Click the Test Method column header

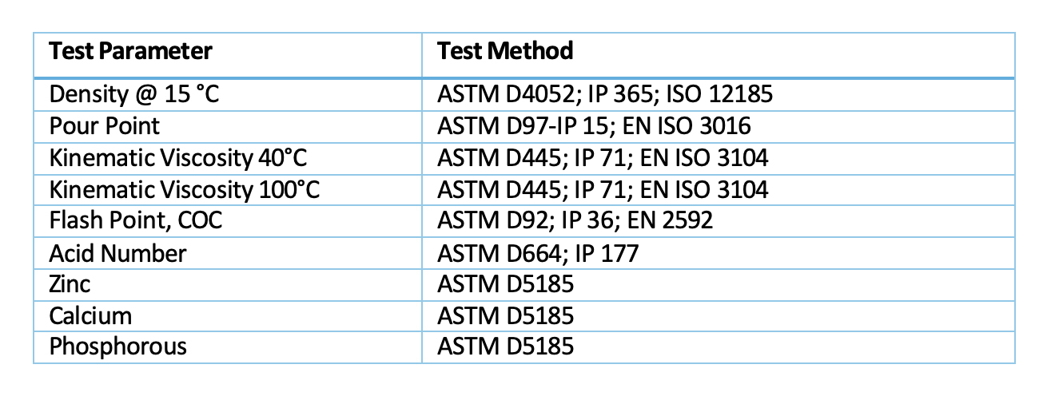click(506, 52)
